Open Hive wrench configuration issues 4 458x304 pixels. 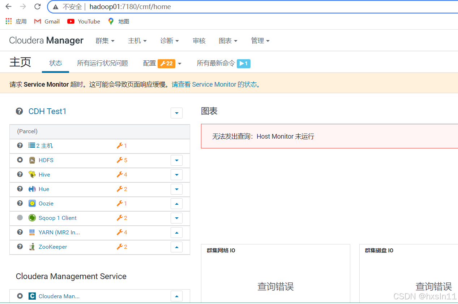coord(122,174)
